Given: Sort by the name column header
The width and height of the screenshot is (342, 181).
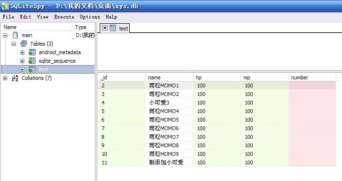Looking at the screenshot, I should [169, 77].
